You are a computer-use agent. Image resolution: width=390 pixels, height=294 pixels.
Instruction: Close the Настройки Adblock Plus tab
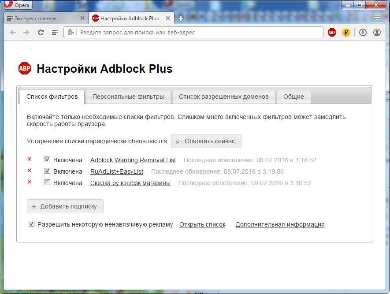coord(168,18)
